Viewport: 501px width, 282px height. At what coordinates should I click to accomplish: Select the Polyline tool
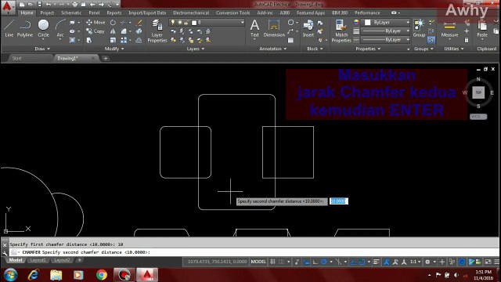click(25, 28)
